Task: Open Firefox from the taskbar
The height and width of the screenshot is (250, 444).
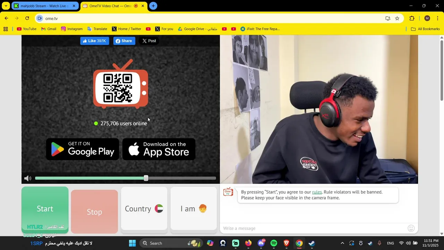Action: [x=248, y=243]
